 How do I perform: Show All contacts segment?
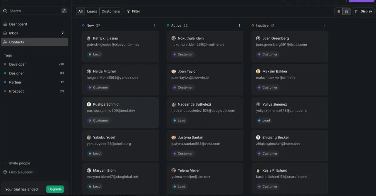[x=80, y=11]
